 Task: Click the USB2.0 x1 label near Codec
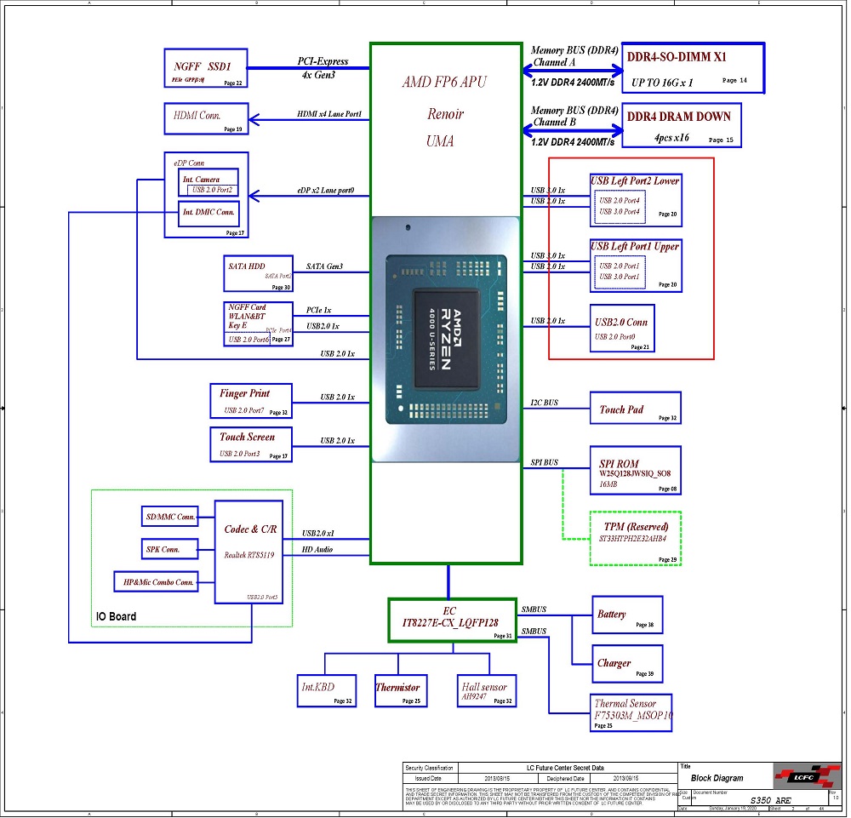[x=318, y=534]
